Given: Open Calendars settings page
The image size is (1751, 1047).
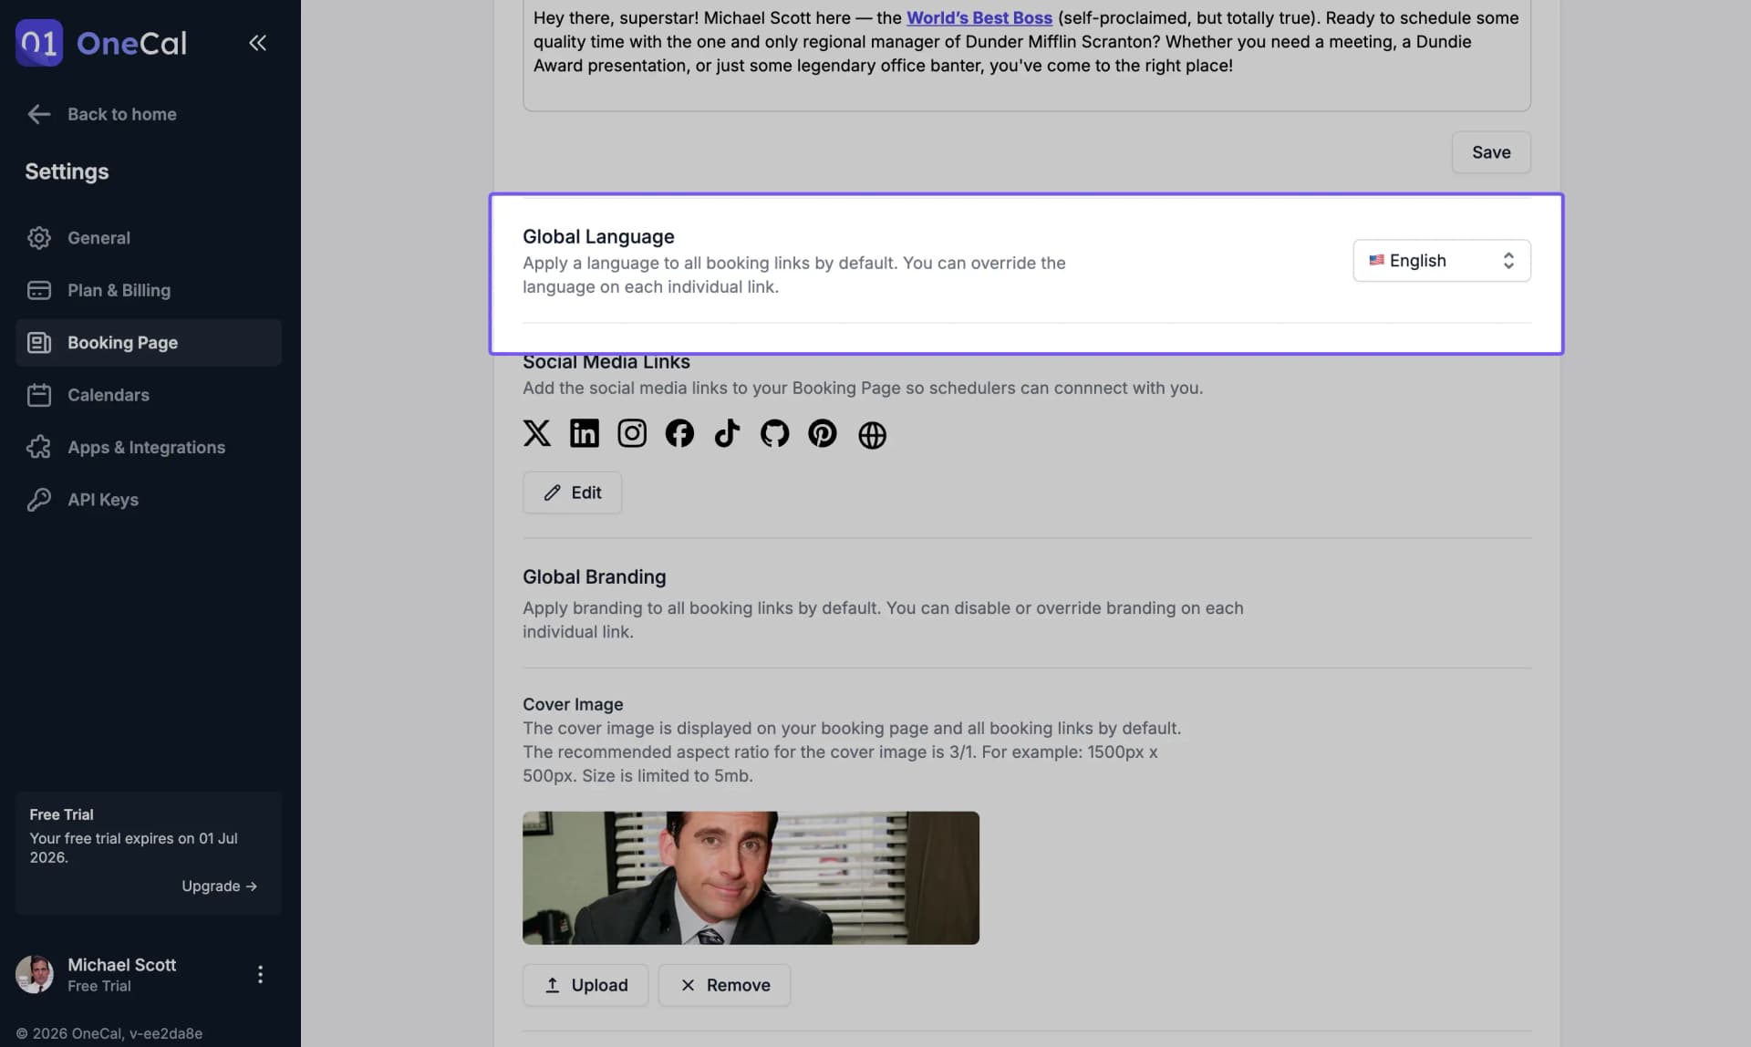Looking at the screenshot, I should pos(108,395).
